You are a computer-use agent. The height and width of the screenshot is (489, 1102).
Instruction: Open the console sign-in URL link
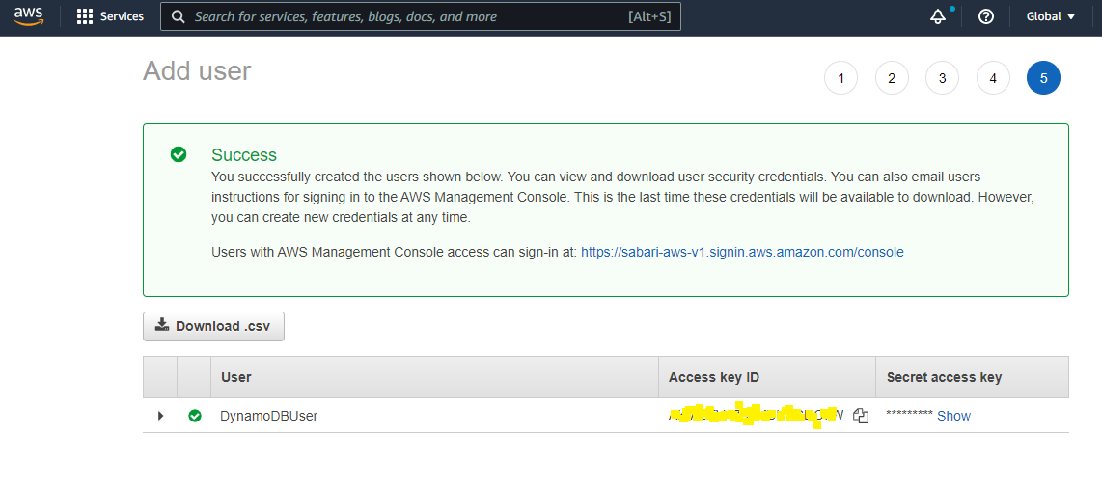(742, 252)
